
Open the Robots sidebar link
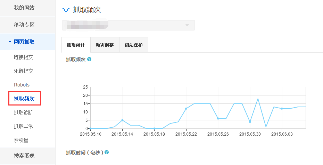[22, 85]
